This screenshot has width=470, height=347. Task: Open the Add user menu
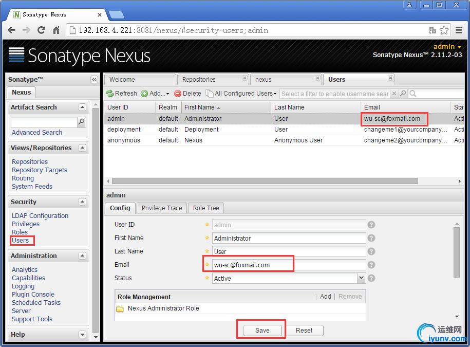point(155,94)
